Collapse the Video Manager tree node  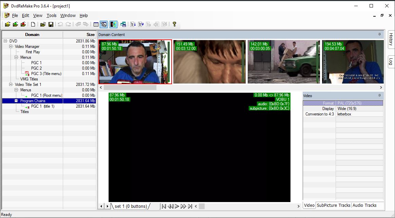tap(11, 47)
